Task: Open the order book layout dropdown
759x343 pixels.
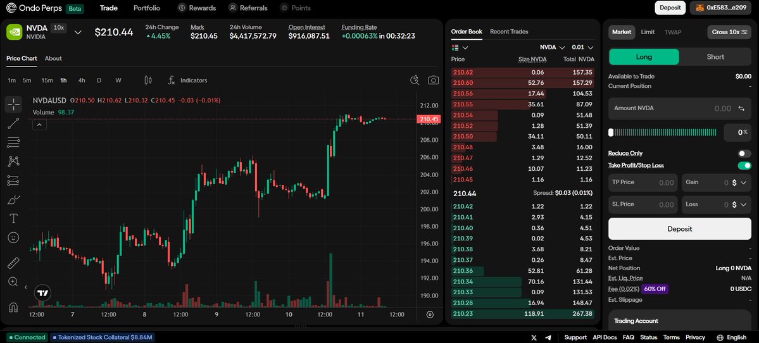Action: [x=460, y=47]
